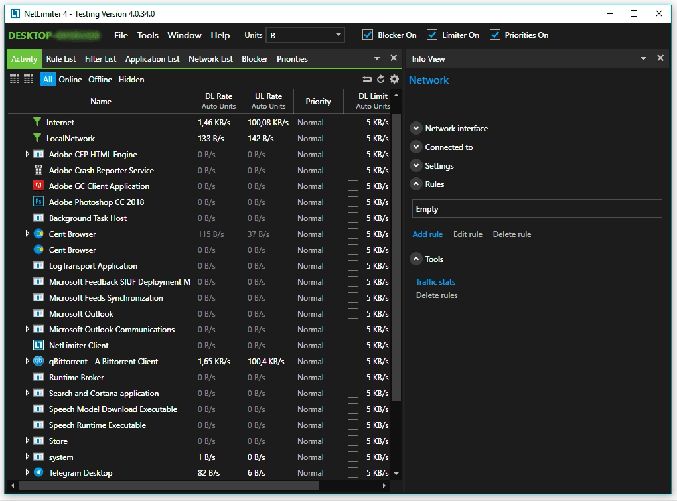This screenshot has width=677, height=501.
Task: Click Traffic stats link
Action: 435,282
